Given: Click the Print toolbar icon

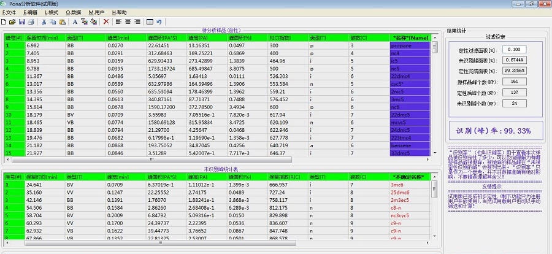Looking at the screenshot, I should pyautogui.click(x=31, y=21).
